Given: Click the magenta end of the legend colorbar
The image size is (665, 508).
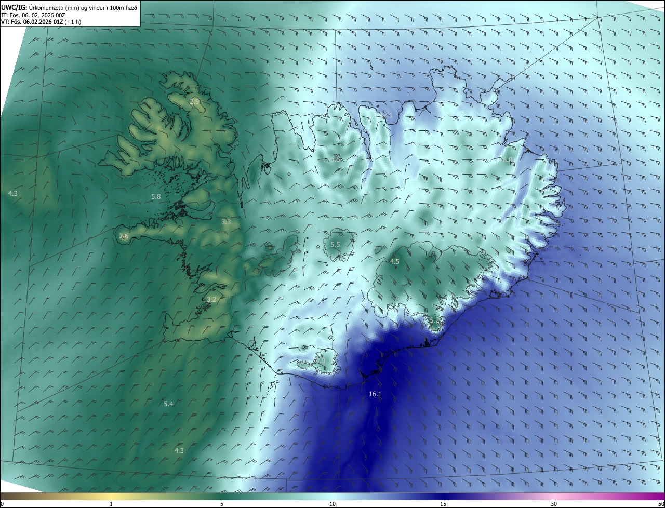Looking at the screenshot, I should 655,497.
